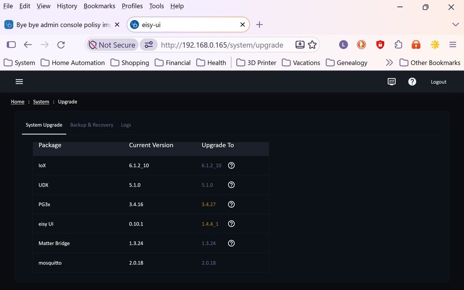This screenshot has width=464, height=290.
Task: Open the profile avatar labeled L
Action: [x=343, y=45]
